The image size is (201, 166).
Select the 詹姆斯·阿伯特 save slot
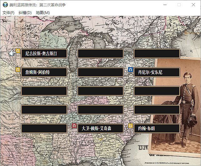pos(44,72)
